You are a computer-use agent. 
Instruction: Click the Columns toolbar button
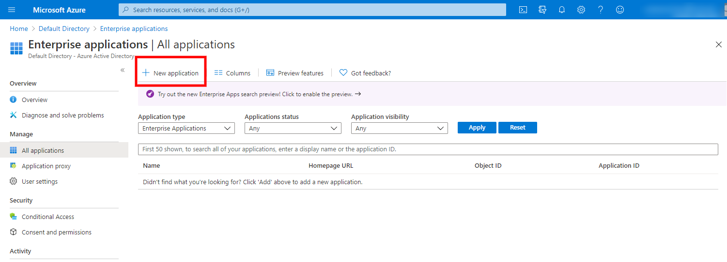pos(232,73)
